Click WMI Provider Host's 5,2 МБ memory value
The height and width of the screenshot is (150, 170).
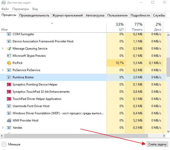point(138,120)
